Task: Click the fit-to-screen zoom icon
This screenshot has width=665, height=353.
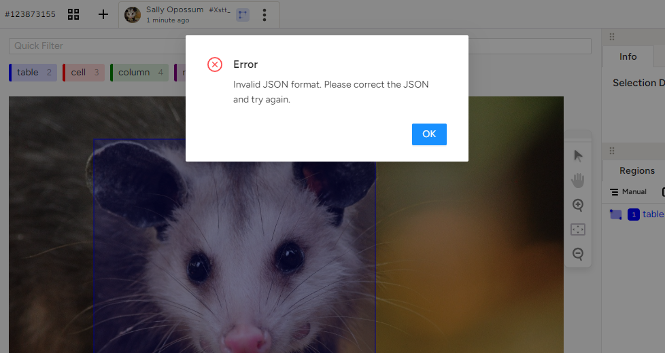Action: coord(578,229)
